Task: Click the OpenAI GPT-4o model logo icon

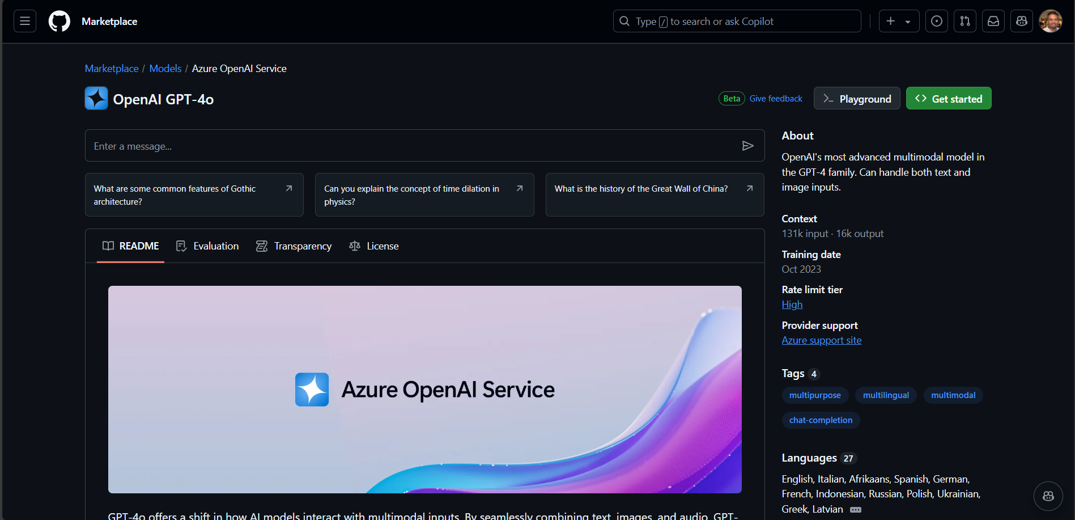Action: pyautogui.click(x=96, y=98)
